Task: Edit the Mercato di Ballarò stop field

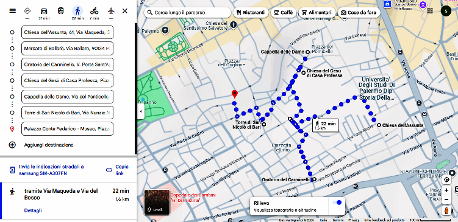Action: tap(68, 49)
